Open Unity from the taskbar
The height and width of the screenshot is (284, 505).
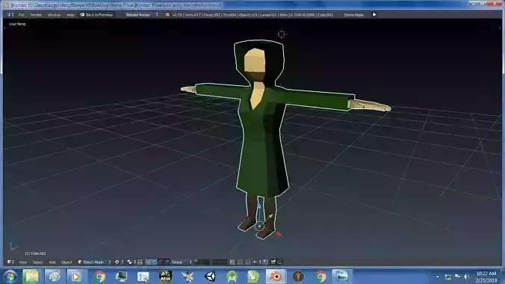(210, 277)
